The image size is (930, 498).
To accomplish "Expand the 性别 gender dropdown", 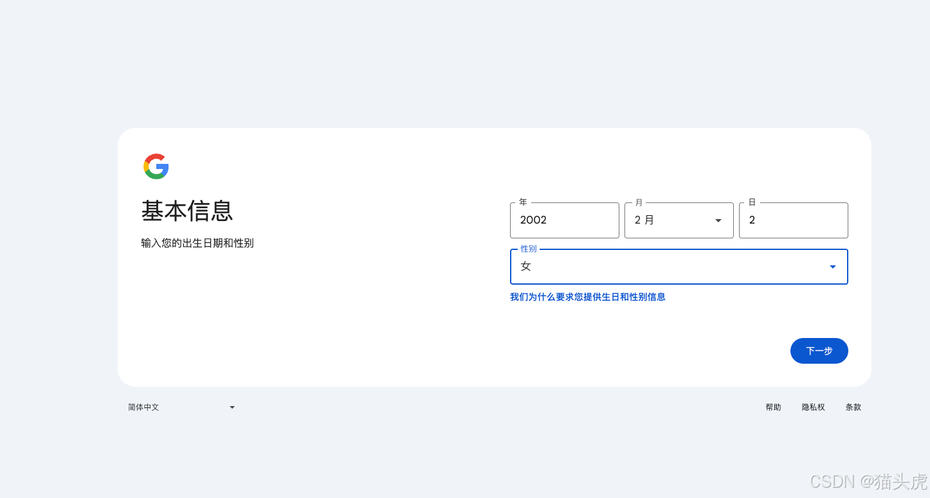I will [679, 266].
